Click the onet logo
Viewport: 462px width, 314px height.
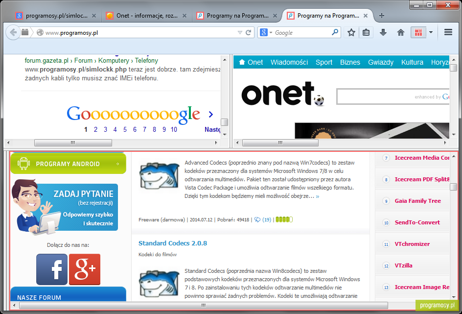click(282, 94)
